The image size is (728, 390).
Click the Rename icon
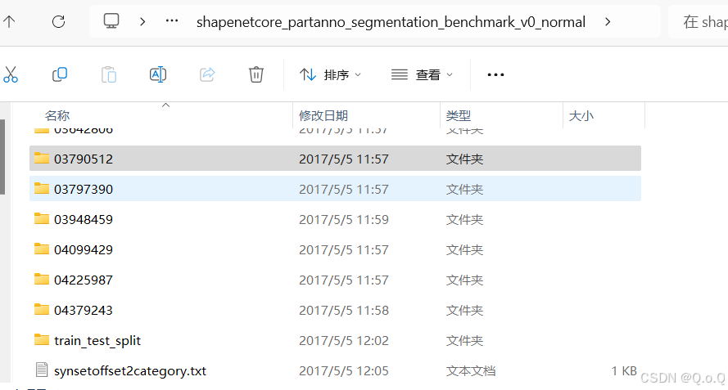tap(158, 74)
